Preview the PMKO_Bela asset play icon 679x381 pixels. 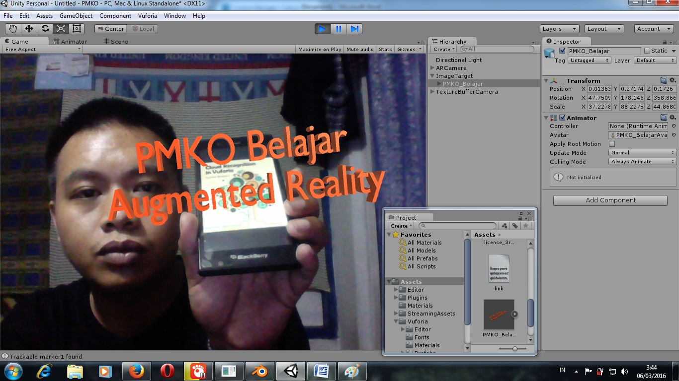(x=514, y=314)
